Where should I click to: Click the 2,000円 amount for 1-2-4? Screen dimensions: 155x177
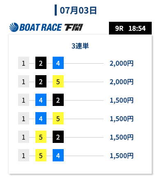[121, 63]
